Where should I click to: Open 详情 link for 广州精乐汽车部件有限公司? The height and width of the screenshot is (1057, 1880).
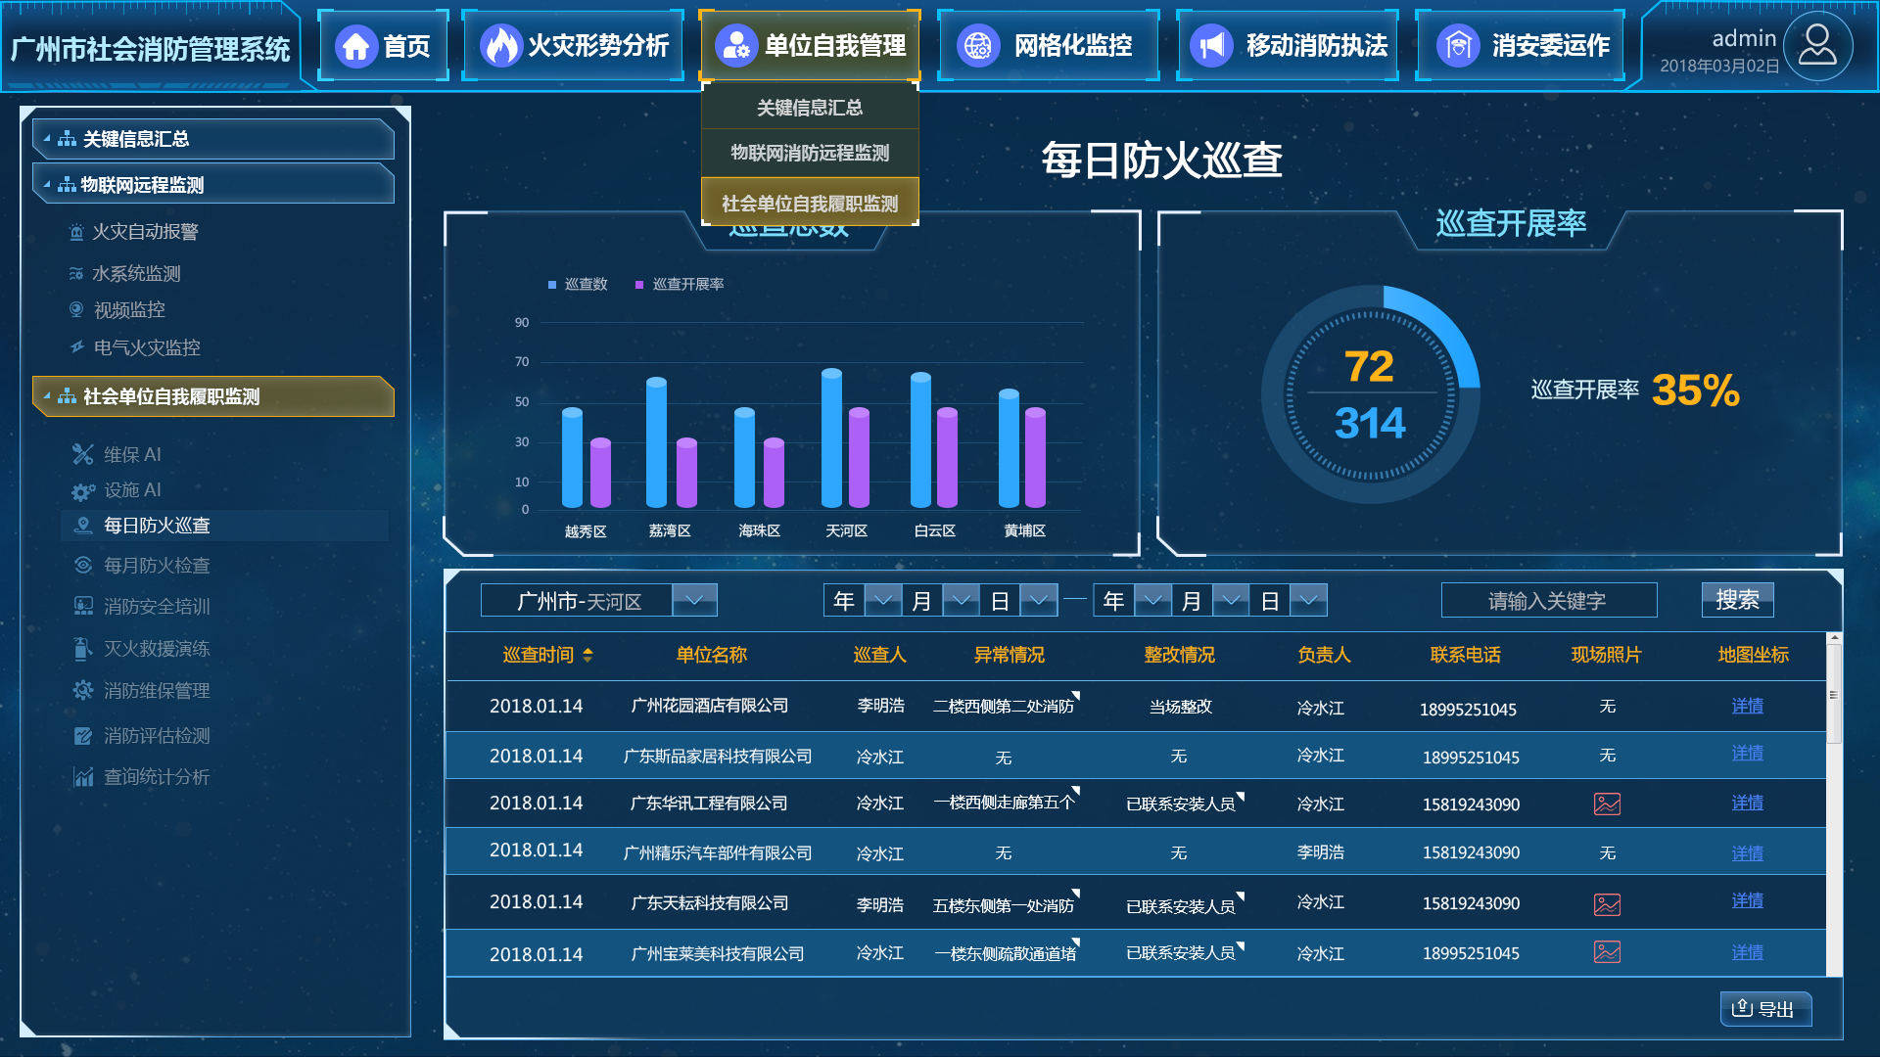(1747, 854)
